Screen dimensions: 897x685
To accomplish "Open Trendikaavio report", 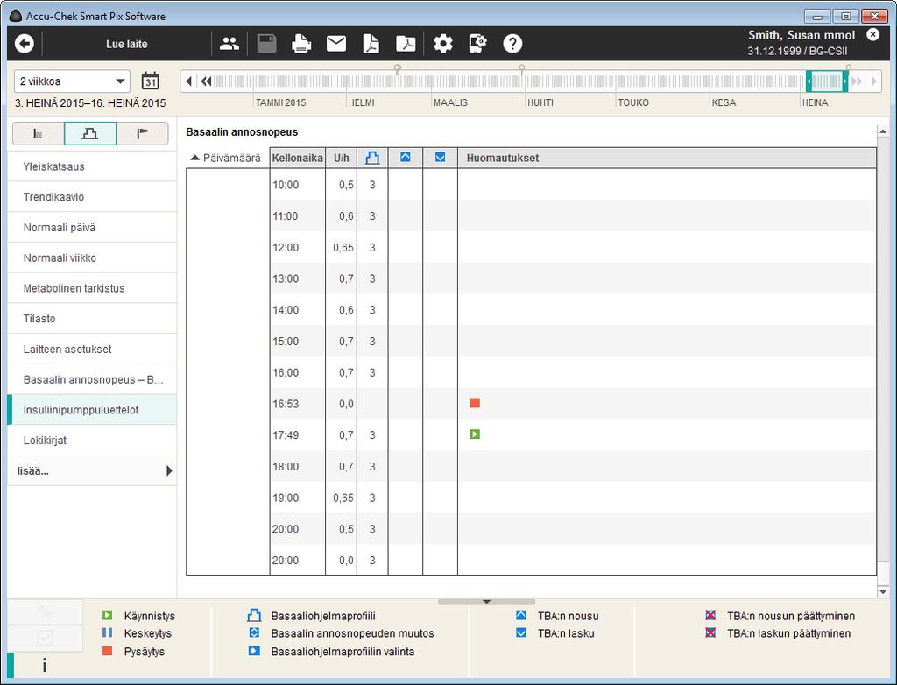I will click(x=92, y=197).
